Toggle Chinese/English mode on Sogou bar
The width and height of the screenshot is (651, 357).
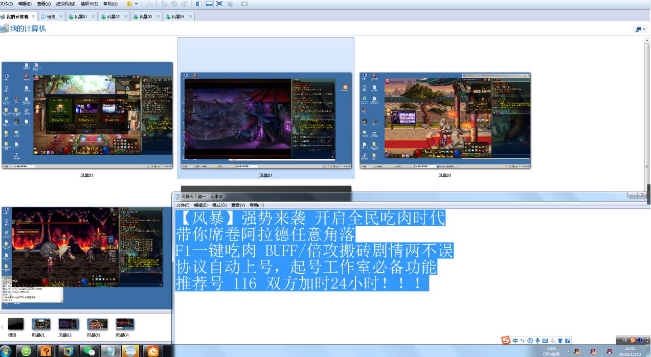pyautogui.click(x=515, y=341)
